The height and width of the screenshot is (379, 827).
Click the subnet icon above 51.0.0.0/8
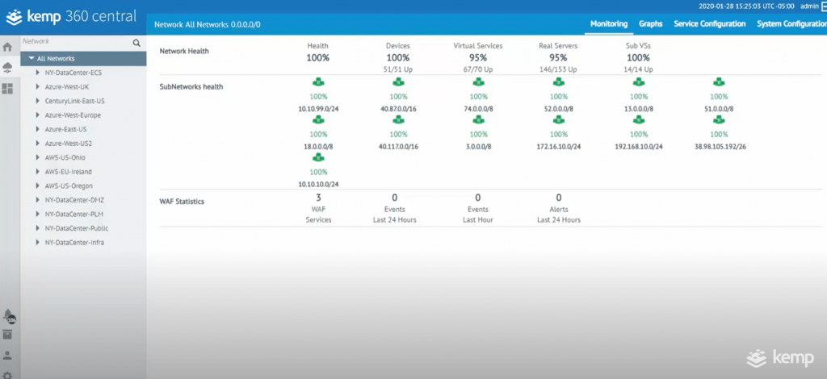(x=719, y=82)
